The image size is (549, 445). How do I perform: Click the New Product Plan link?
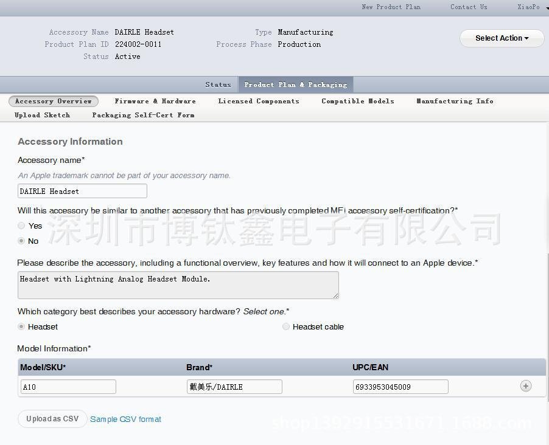click(x=391, y=7)
